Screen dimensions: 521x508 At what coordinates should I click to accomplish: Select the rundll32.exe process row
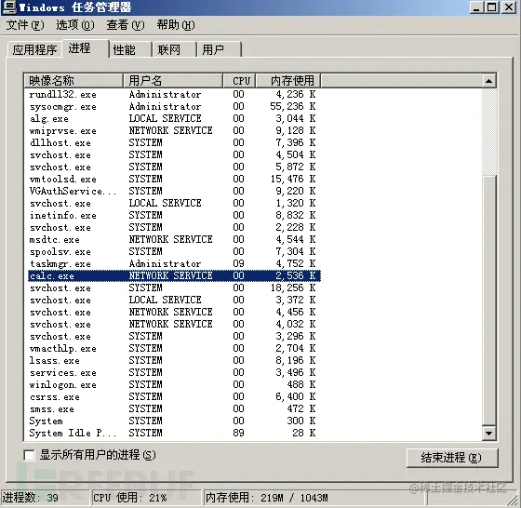tap(174, 94)
